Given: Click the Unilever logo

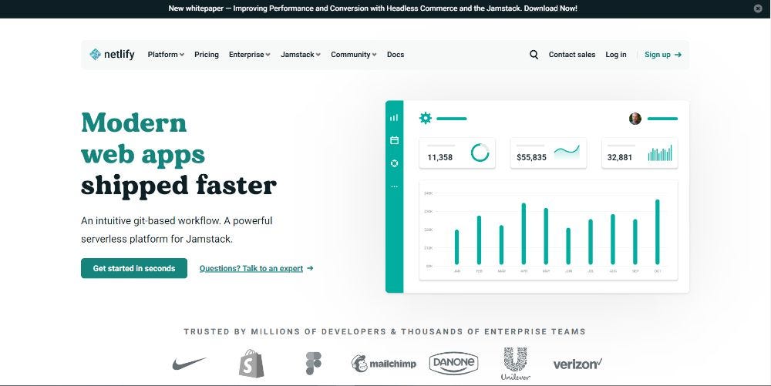Looking at the screenshot, I should (515, 364).
